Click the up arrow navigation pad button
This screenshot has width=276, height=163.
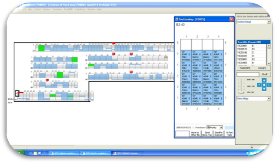[264, 80]
